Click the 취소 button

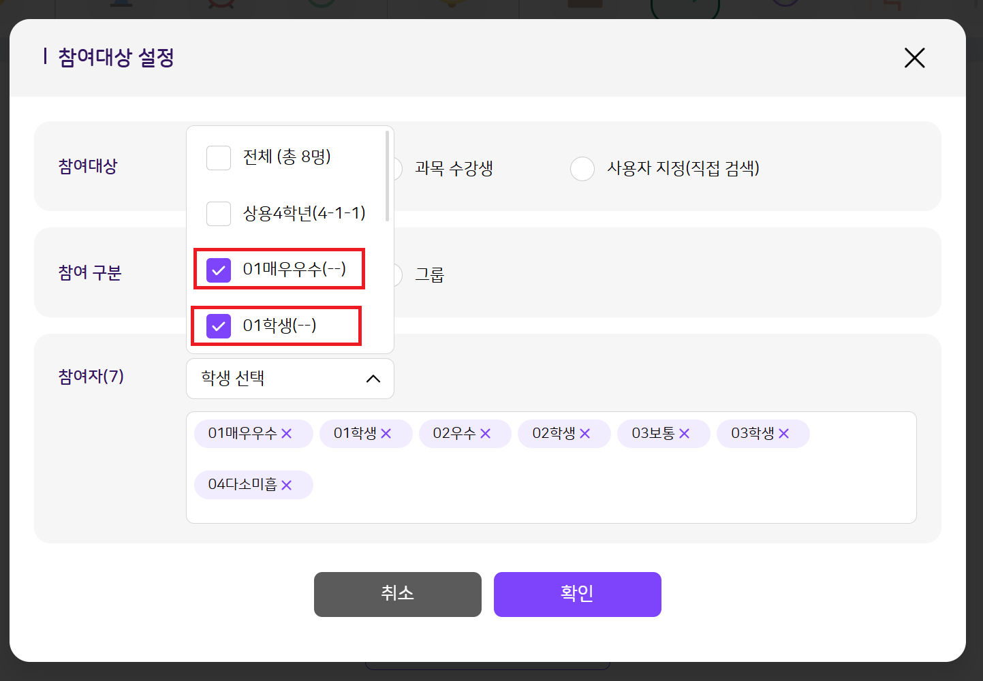tap(397, 595)
